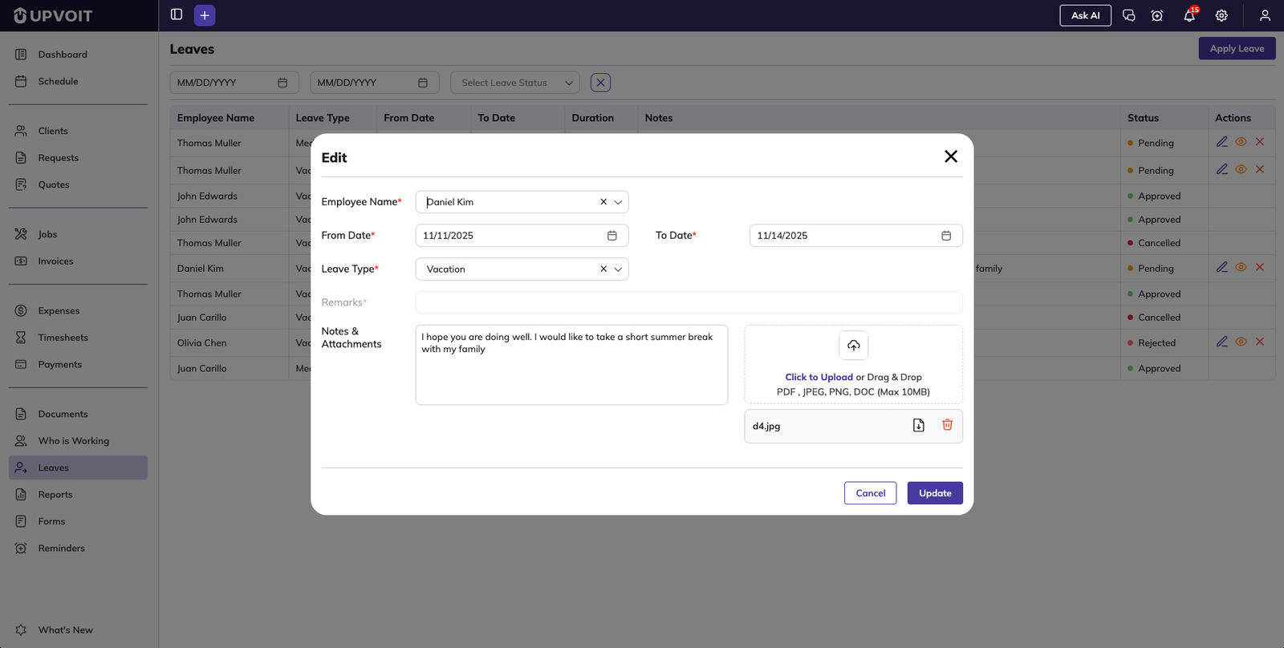Open Reports in the sidebar
Viewport: 1284px width, 648px height.
[78, 495]
